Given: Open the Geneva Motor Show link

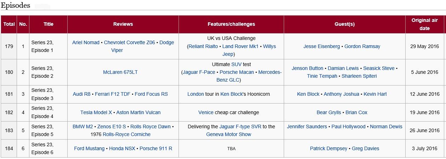Looking at the screenshot, I should 228,134.
